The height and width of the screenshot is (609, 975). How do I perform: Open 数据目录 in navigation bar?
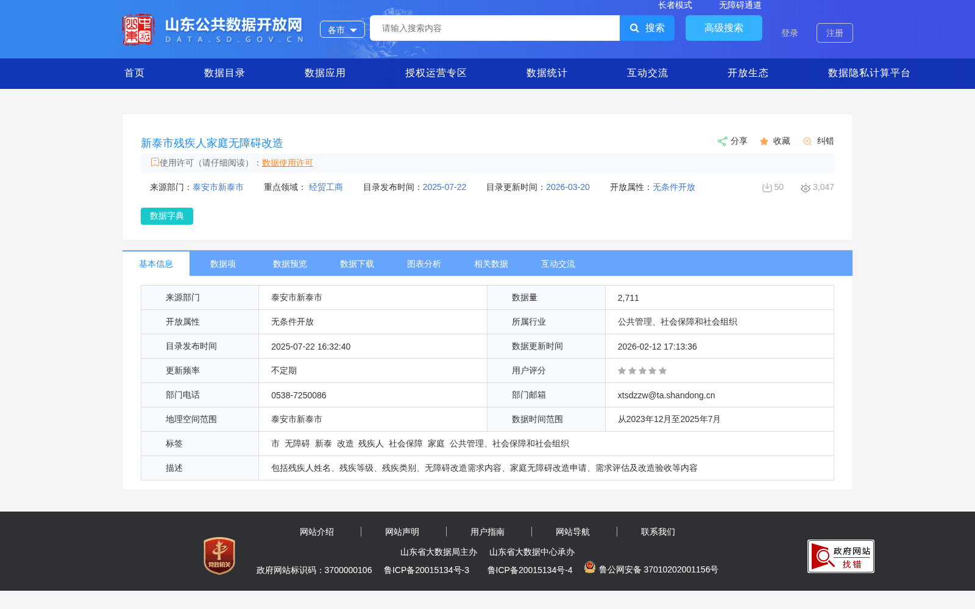[225, 73]
